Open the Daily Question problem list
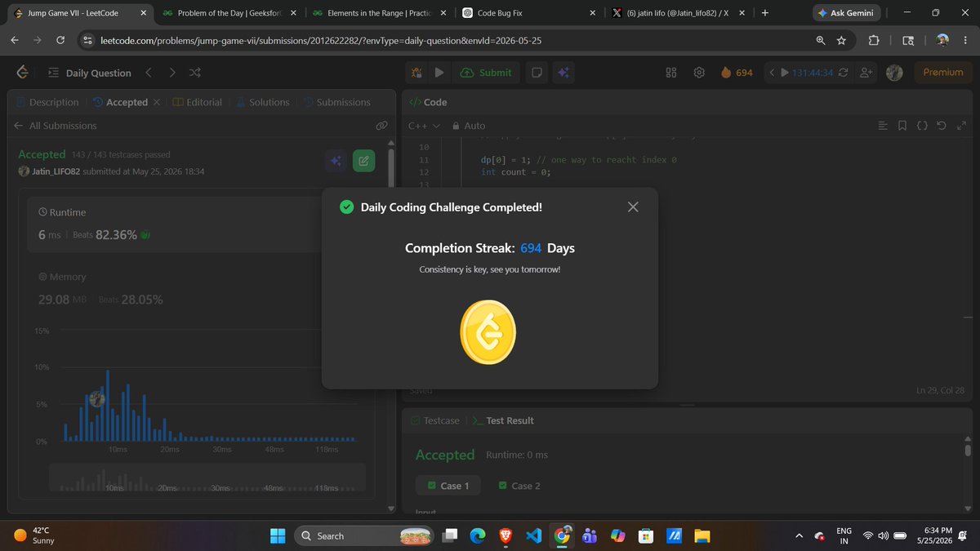 [90, 73]
